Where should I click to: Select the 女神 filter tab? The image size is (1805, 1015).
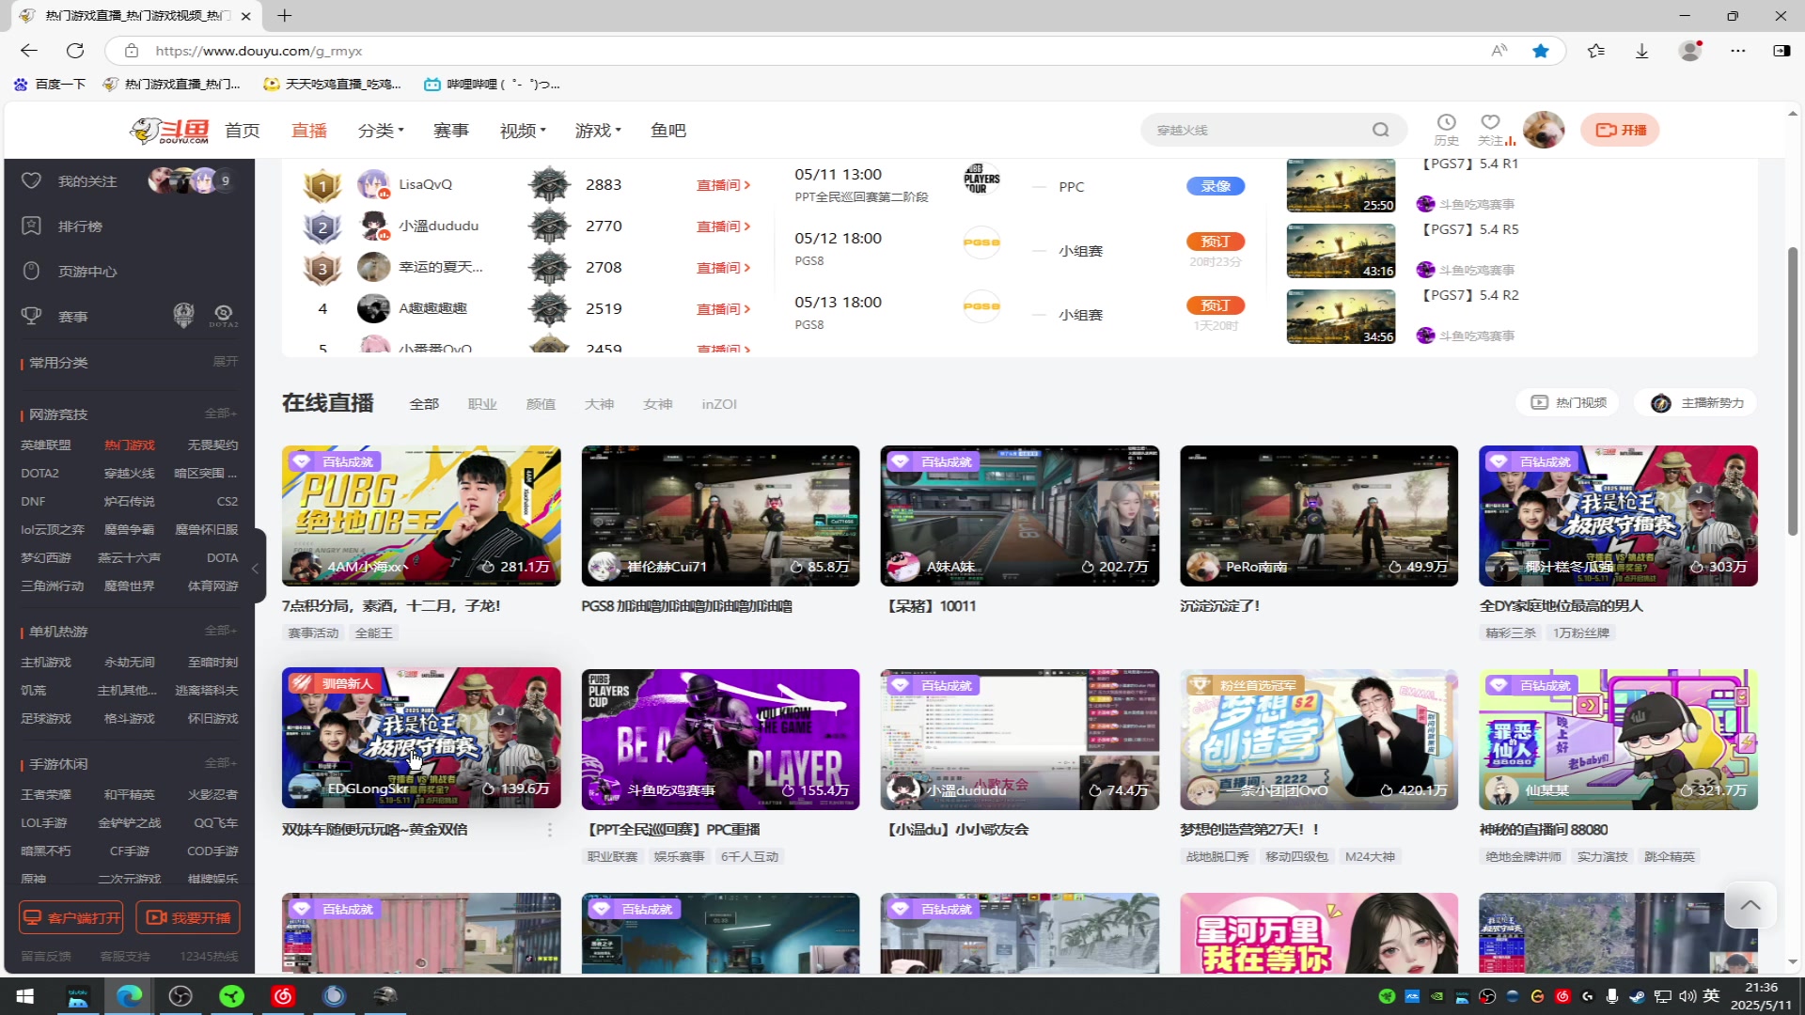click(657, 404)
